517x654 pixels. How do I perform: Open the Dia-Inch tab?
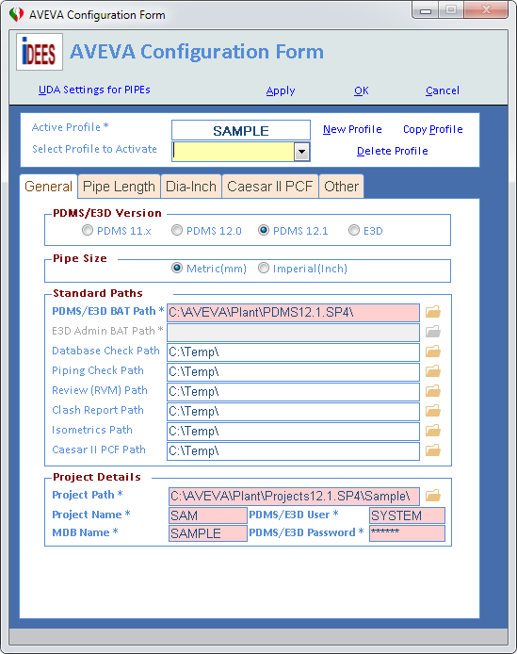[191, 186]
